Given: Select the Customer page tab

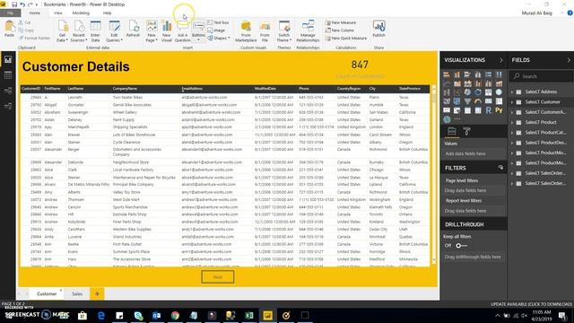Looking at the screenshot, I should click(47, 293).
